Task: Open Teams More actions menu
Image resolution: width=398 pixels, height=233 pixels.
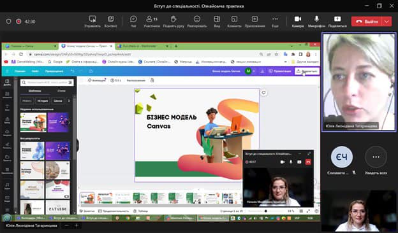Action: [x=275, y=22]
